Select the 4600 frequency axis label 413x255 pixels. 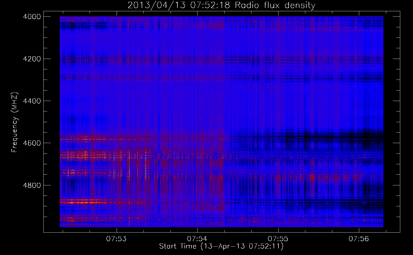coord(32,143)
